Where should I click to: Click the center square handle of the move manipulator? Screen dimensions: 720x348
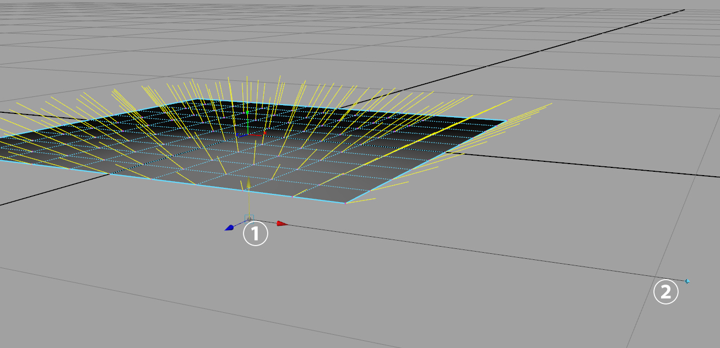pyautogui.click(x=248, y=219)
